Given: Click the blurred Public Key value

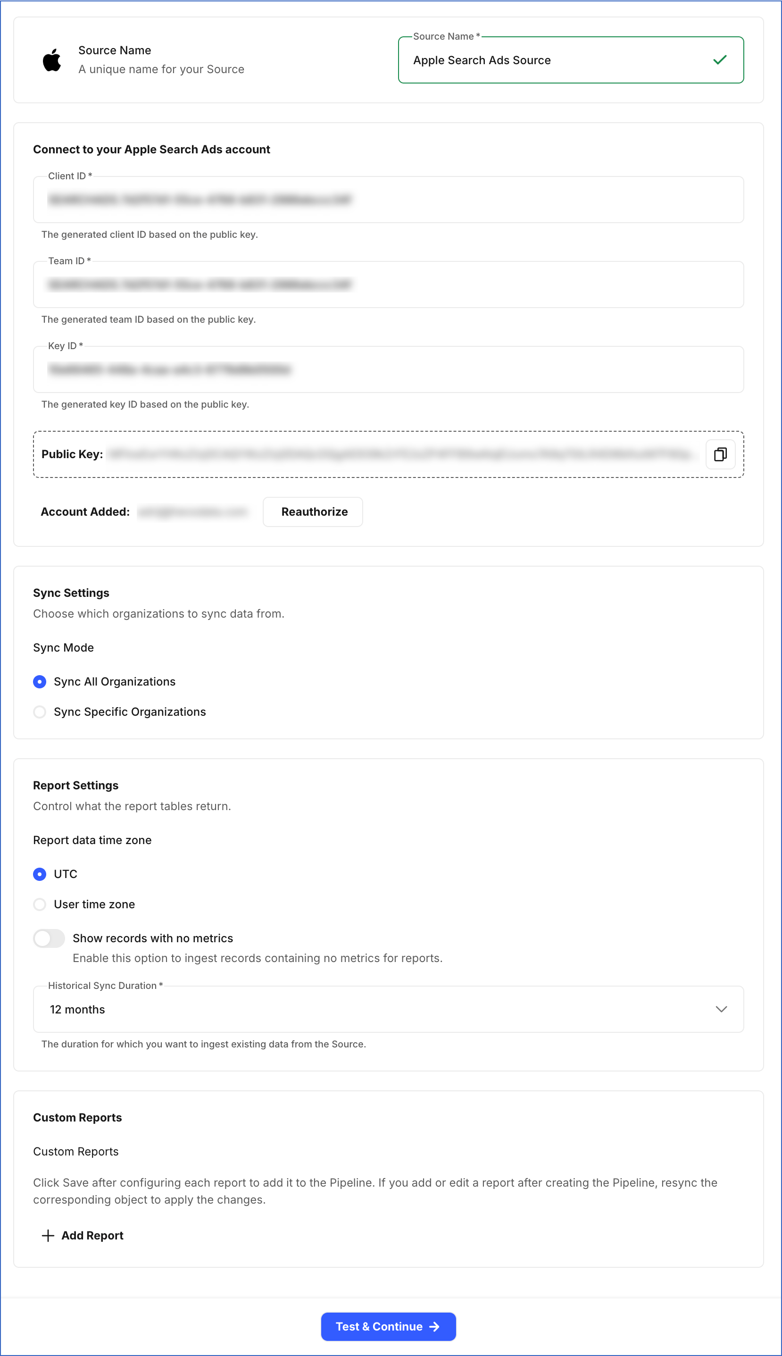Looking at the screenshot, I should [x=401, y=454].
